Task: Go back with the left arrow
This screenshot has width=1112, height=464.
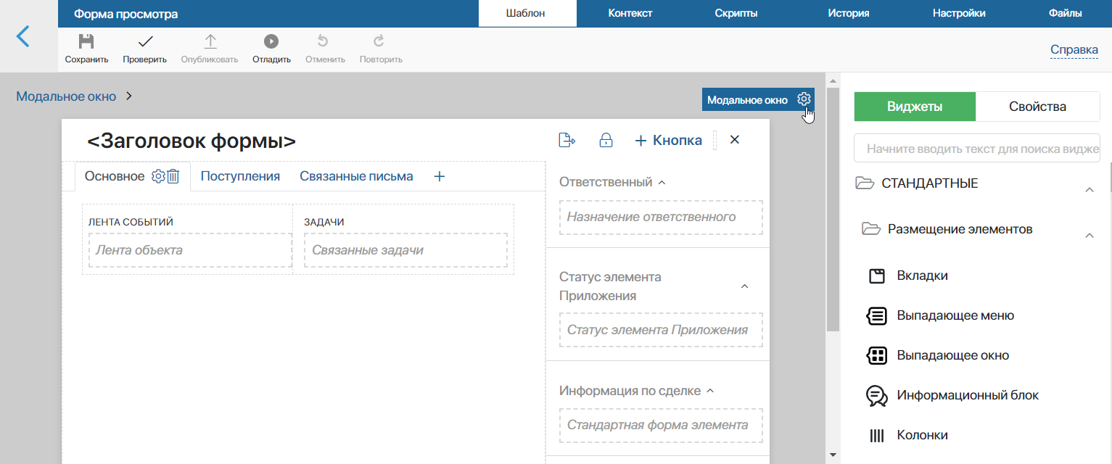Action: coord(23,36)
